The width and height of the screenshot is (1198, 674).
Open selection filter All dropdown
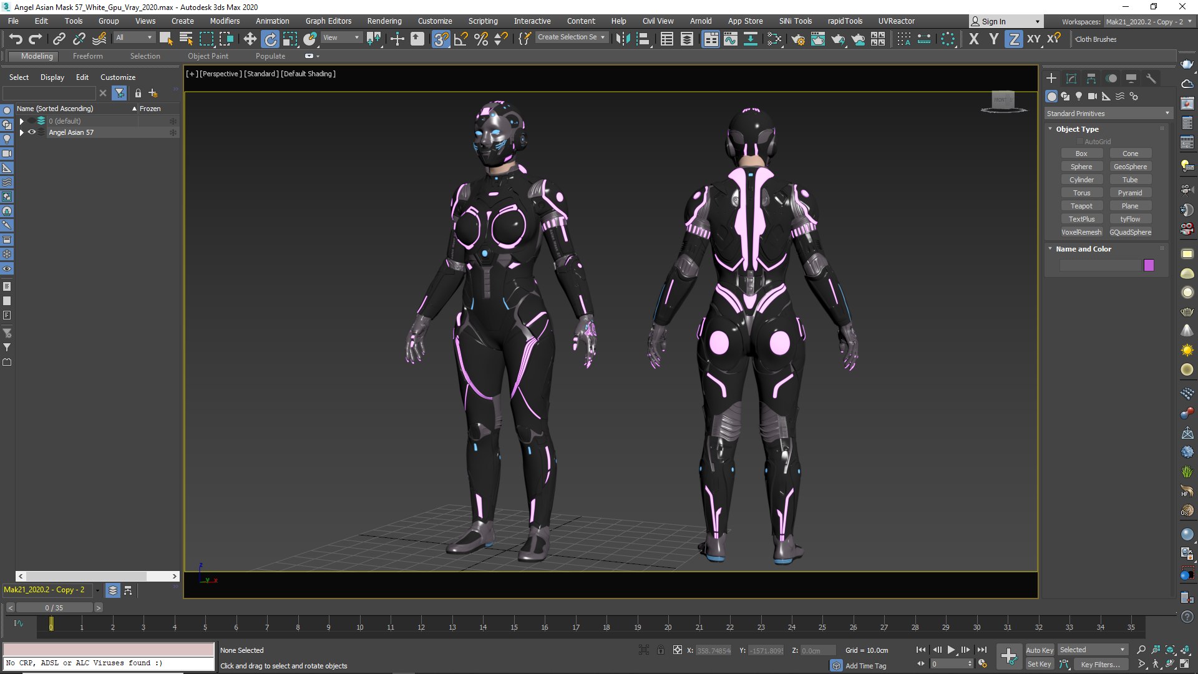click(x=134, y=37)
